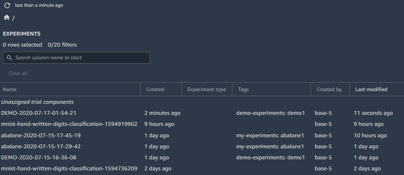This screenshot has height=175, width=404.
Task: Click the refresh icon at top
Action: click(7, 6)
